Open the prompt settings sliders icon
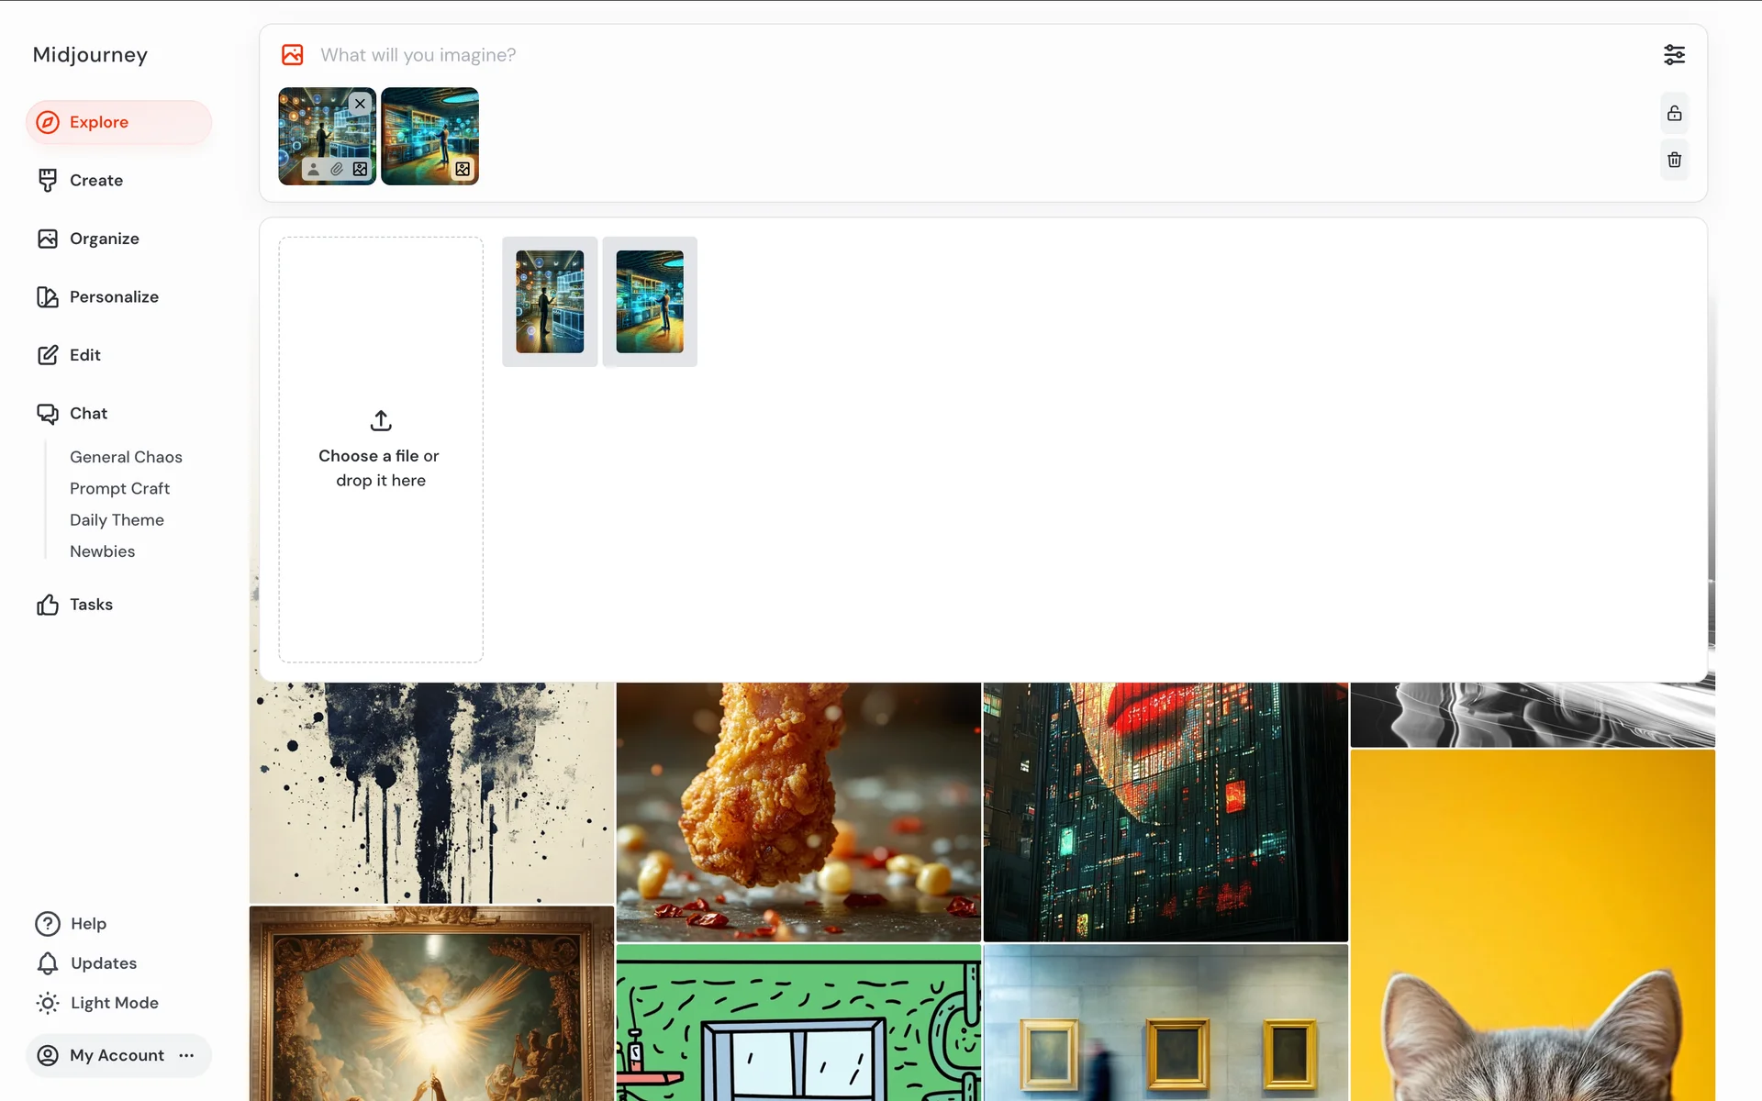 [1674, 55]
